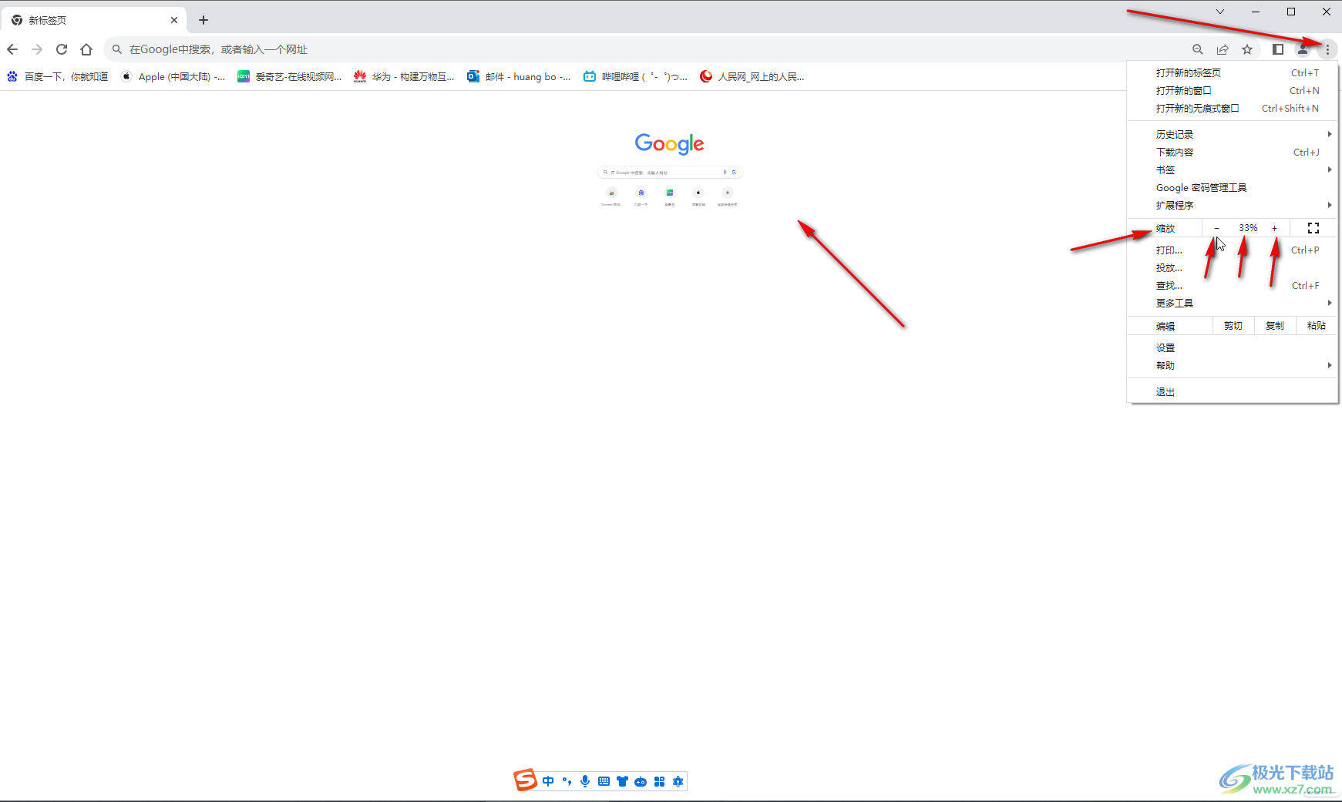Increase zoom with the plus button
Image resolution: width=1342 pixels, height=802 pixels.
click(1275, 228)
